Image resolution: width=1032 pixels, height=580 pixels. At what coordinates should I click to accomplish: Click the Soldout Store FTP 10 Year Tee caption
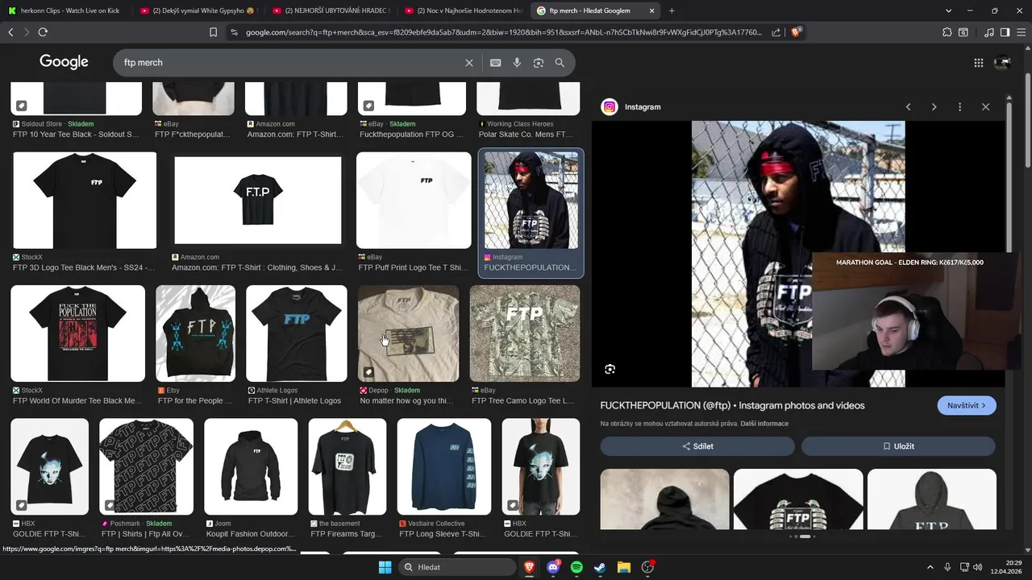coord(76,135)
